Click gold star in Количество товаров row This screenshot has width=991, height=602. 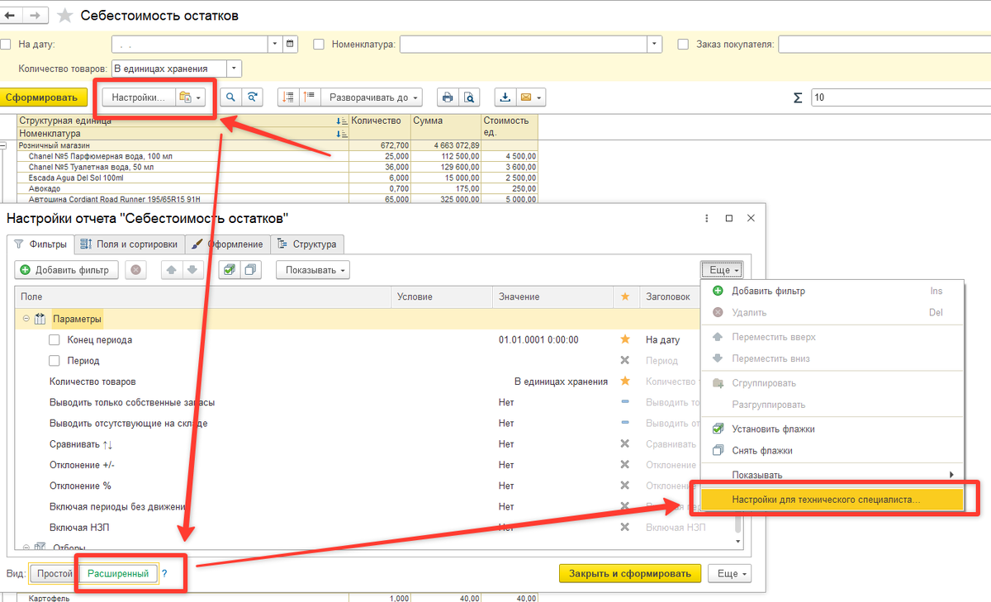[625, 382]
